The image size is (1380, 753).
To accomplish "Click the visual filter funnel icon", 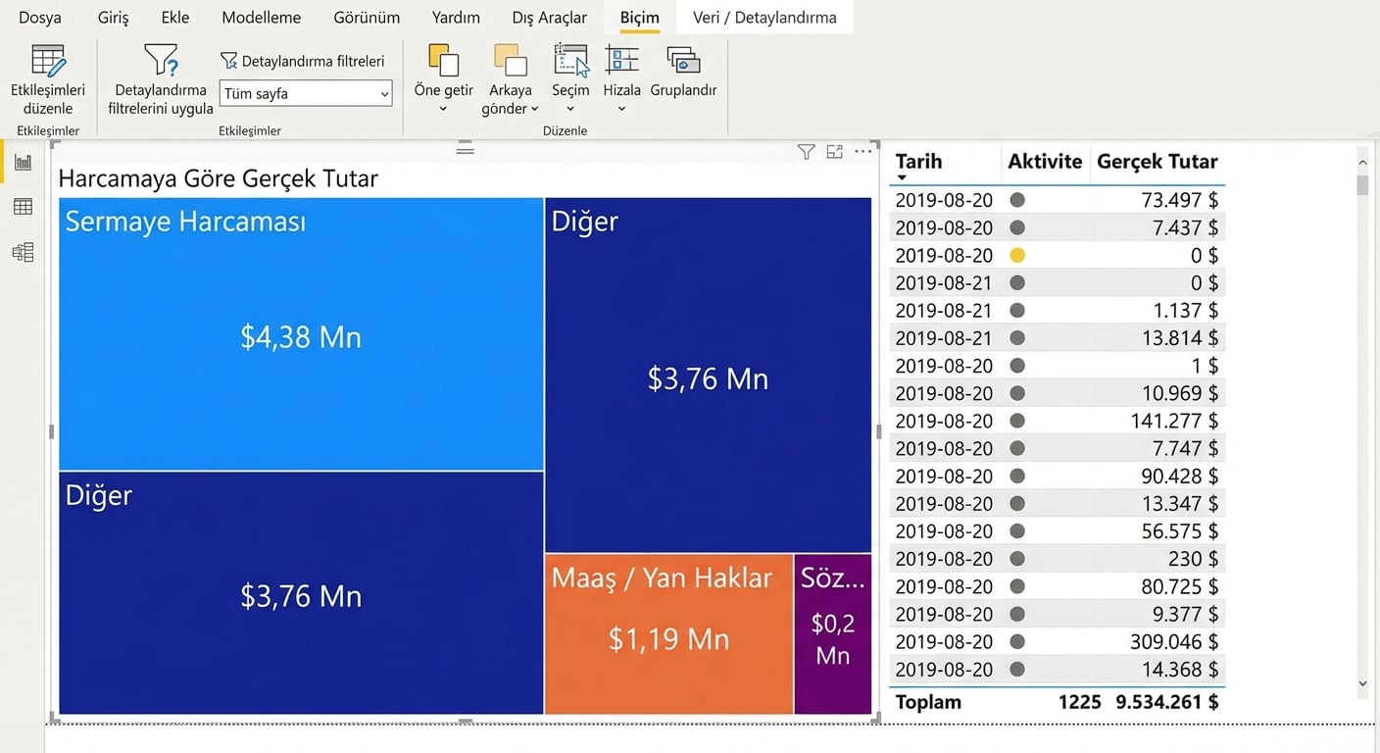I will (806, 151).
